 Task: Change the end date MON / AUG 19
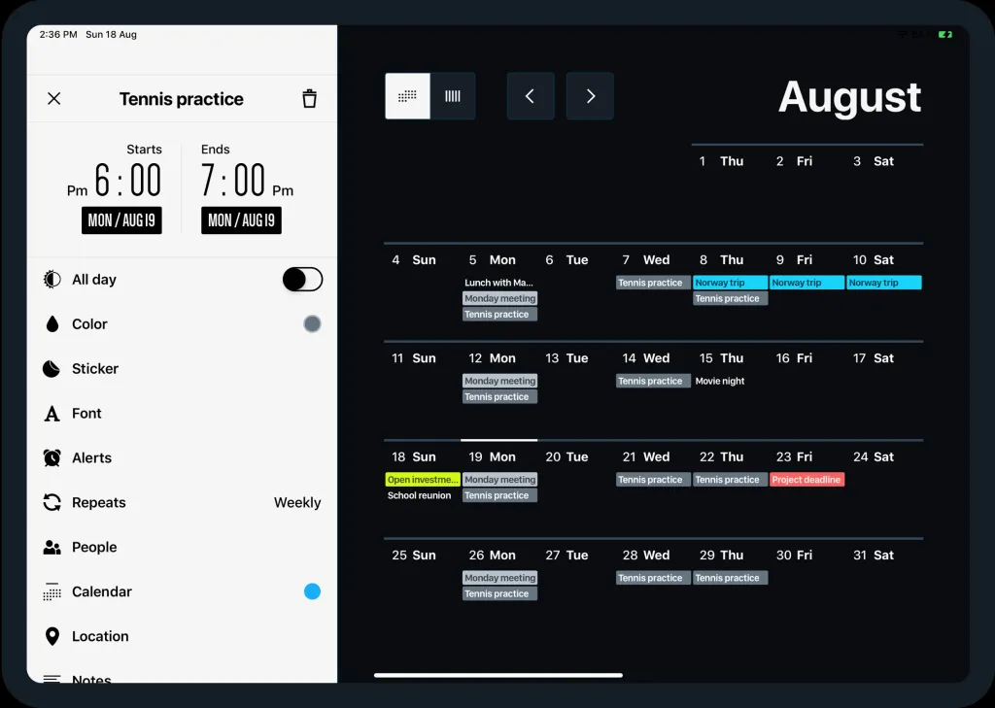(241, 220)
